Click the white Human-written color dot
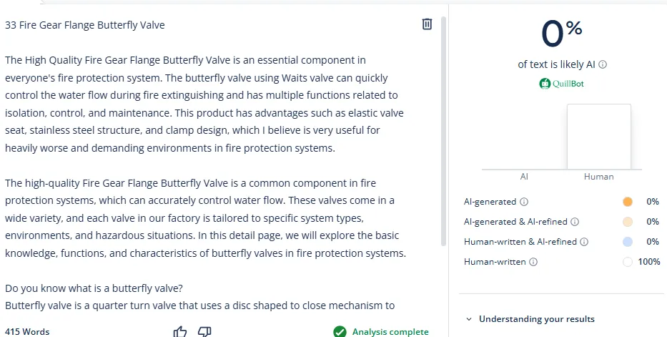The width and height of the screenshot is (667, 337). 628,262
